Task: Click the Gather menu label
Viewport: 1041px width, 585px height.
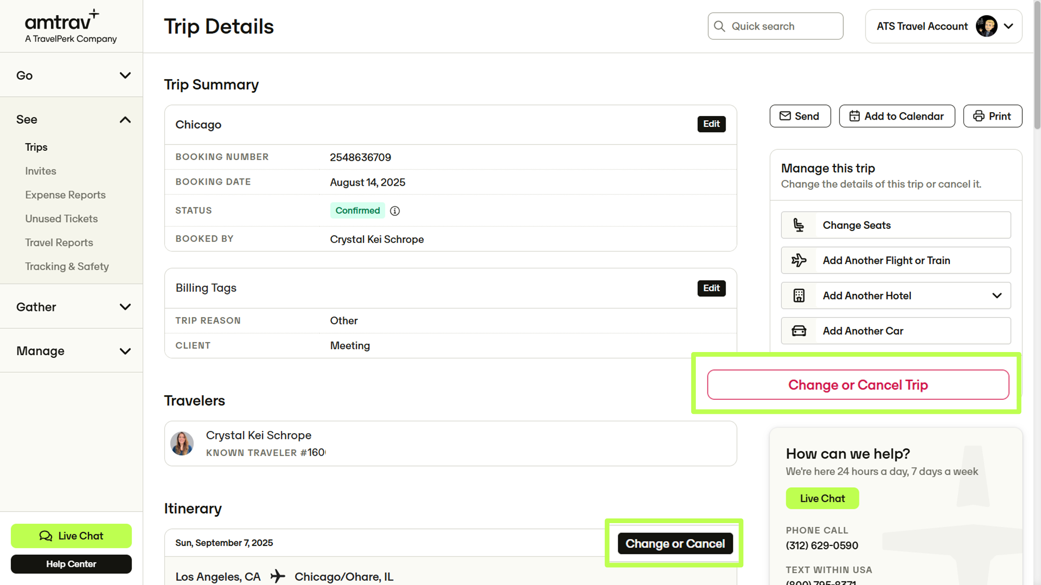Action: (x=36, y=307)
